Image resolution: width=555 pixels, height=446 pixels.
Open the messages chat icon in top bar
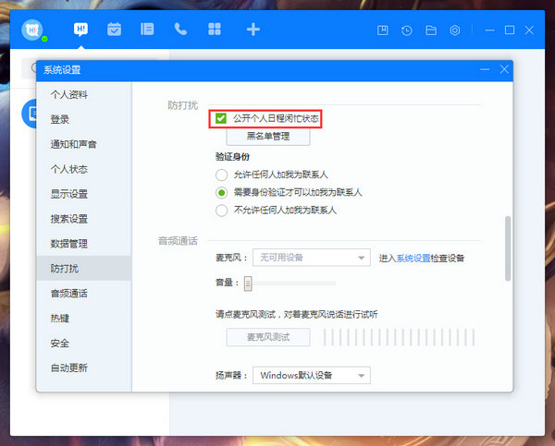pyautogui.click(x=80, y=30)
